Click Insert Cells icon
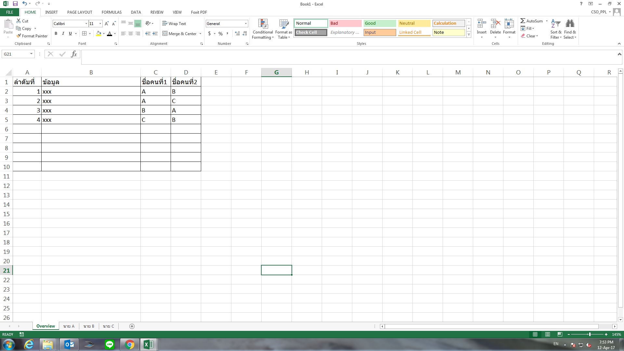 pyautogui.click(x=481, y=24)
